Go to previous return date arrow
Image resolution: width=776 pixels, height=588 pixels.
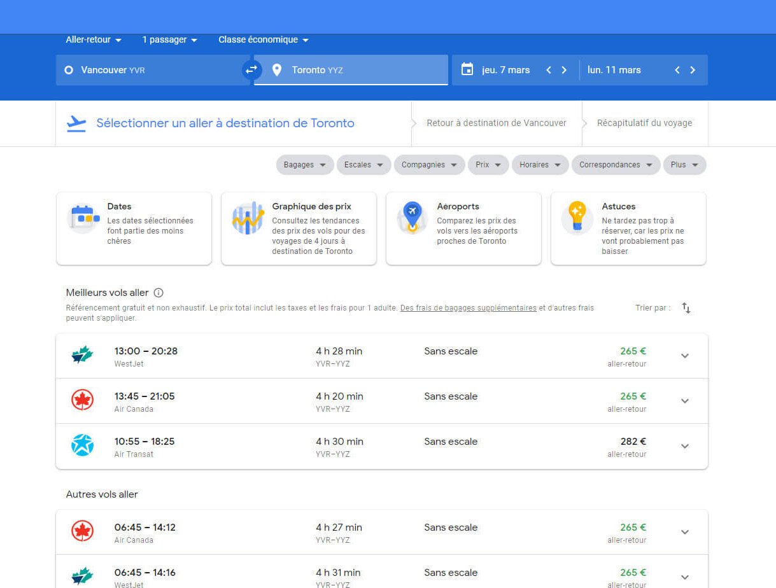[x=677, y=70]
